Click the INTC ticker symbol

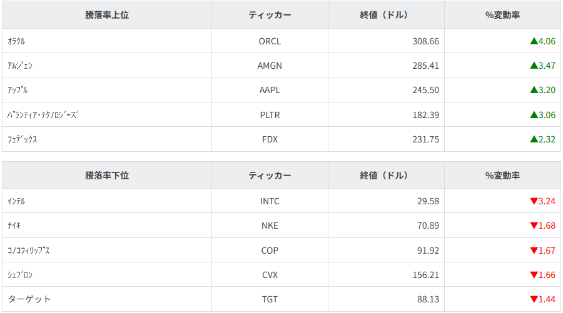click(270, 201)
